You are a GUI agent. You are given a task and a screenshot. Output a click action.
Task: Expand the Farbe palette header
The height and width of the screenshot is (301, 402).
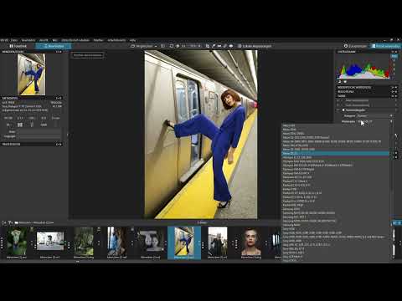367,95
